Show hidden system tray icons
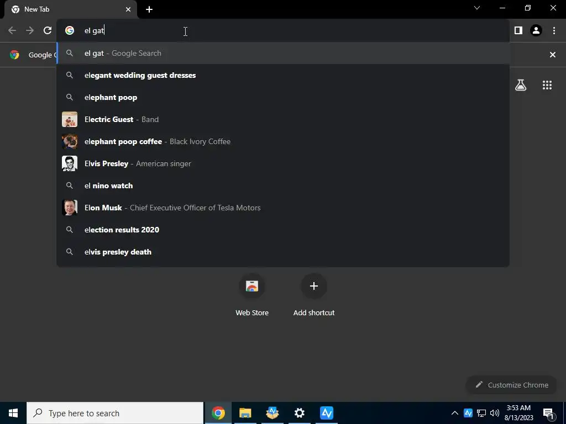This screenshot has height=424, width=566. click(455, 413)
